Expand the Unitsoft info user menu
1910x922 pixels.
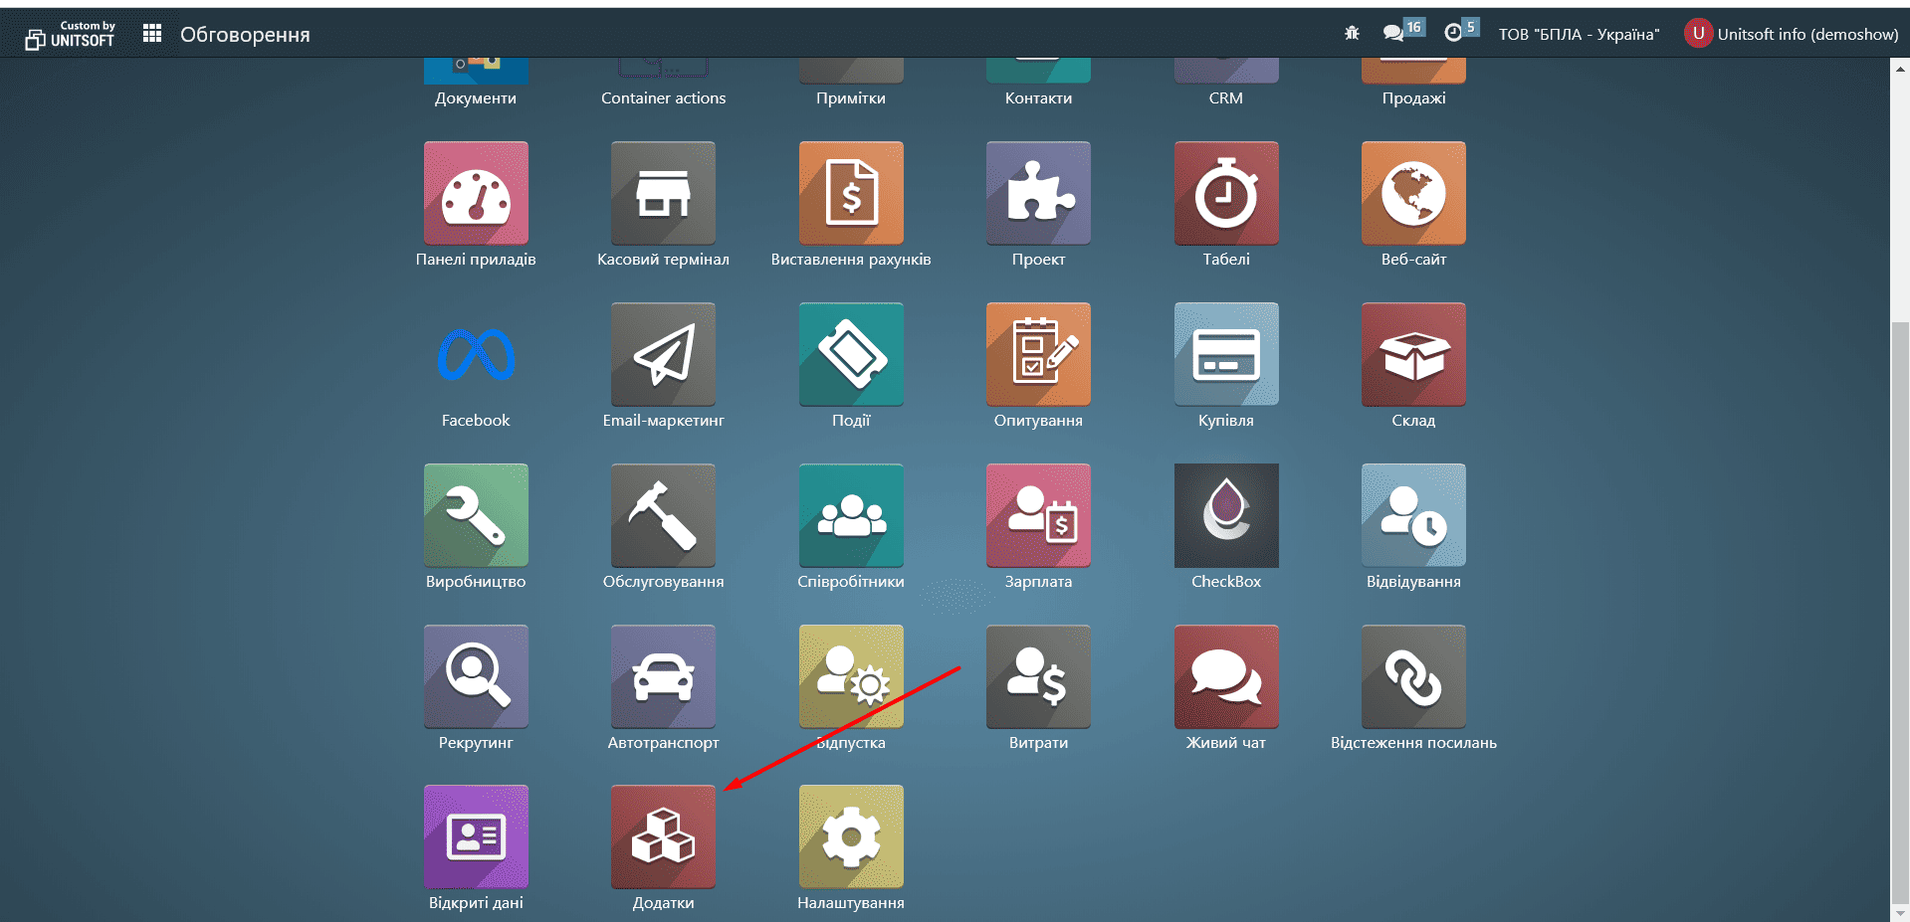1792,34
